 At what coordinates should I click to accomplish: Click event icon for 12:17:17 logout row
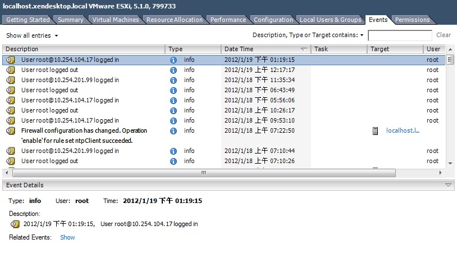[11, 70]
